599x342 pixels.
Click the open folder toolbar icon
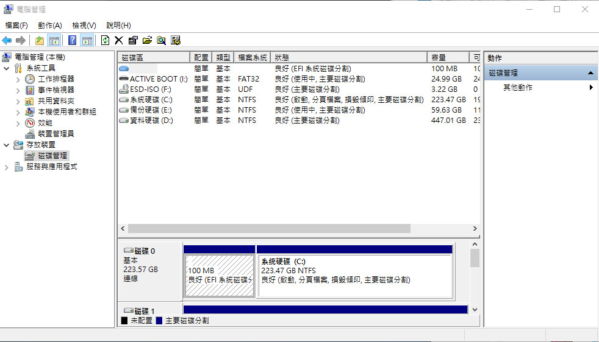coord(147,40)
